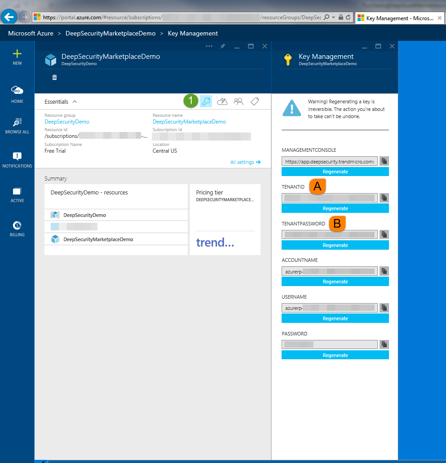The image size is (446, 463).
Task: Click the key icon in Essentials toolbar
Action: click(206, 101)
